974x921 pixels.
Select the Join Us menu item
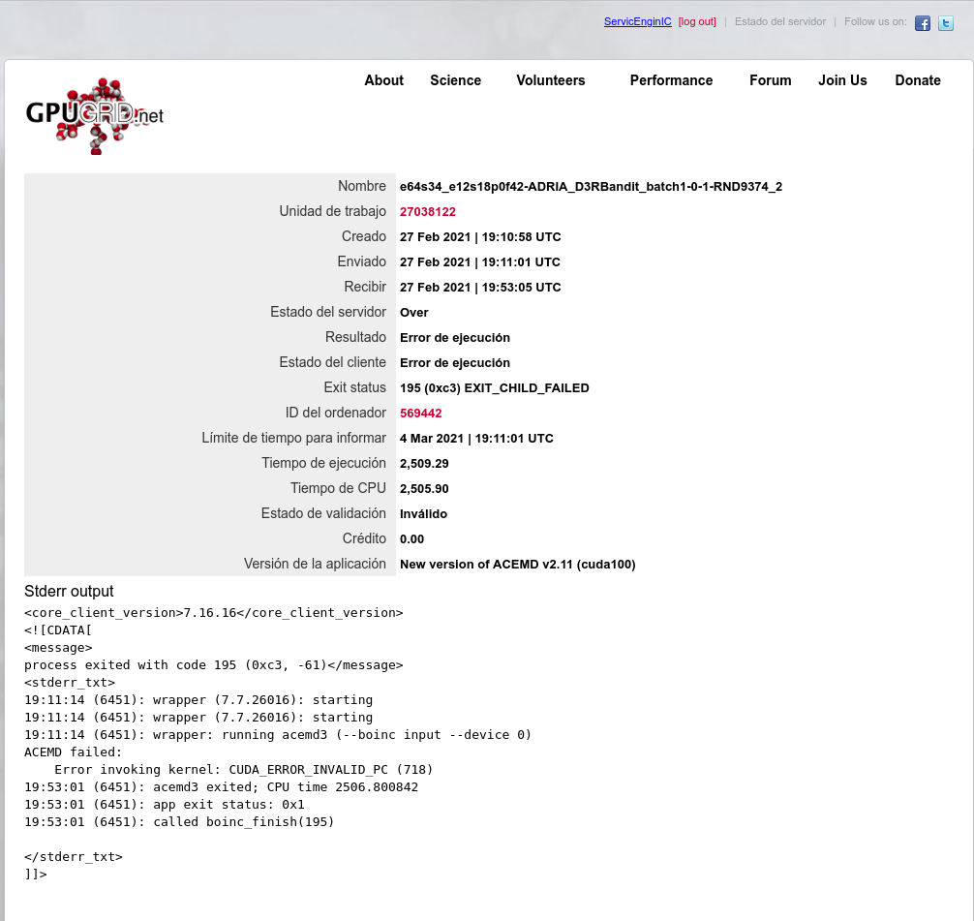(842, 80)
